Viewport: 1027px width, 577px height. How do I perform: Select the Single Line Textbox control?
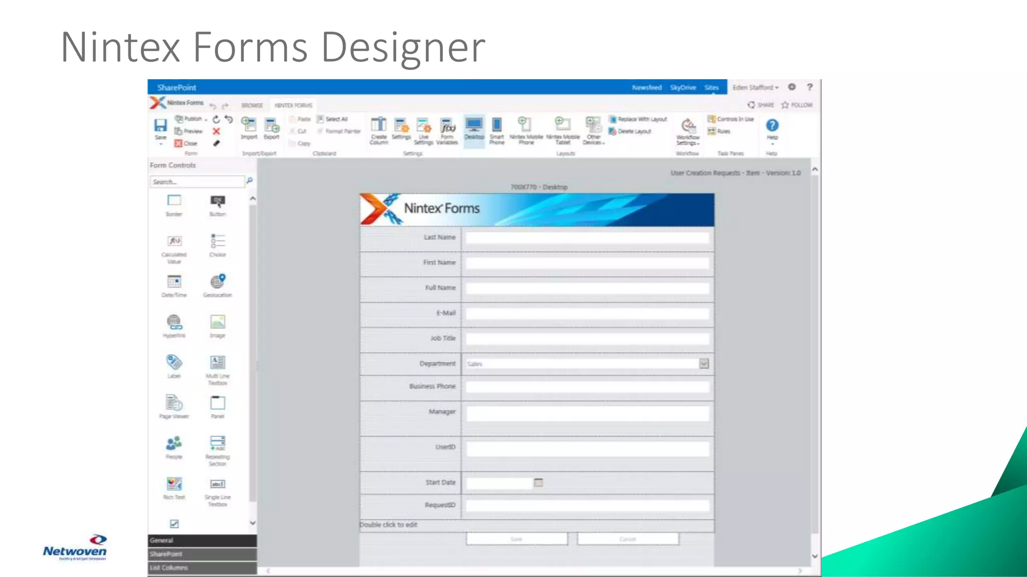point(218,492)
